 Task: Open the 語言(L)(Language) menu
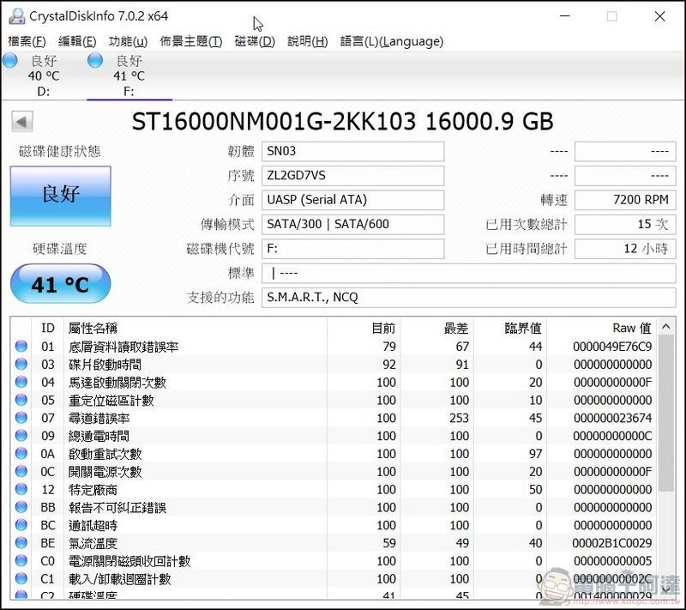click(392, 41)
